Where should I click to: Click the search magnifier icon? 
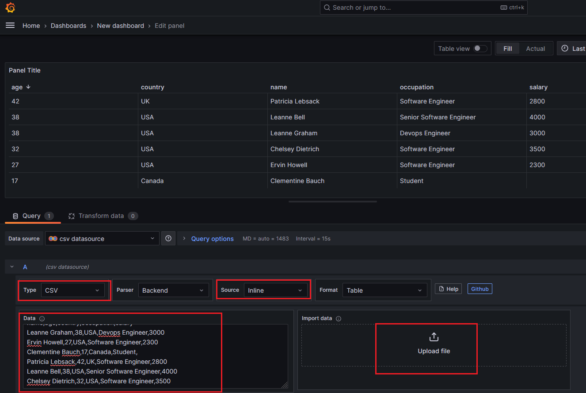point(327,8)
